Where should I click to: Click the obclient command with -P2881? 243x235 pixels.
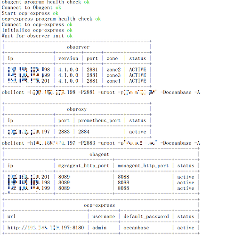tap(101, 92)
